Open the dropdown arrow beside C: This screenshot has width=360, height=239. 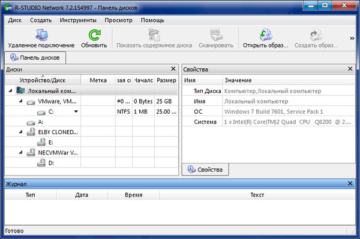[76, 111]
